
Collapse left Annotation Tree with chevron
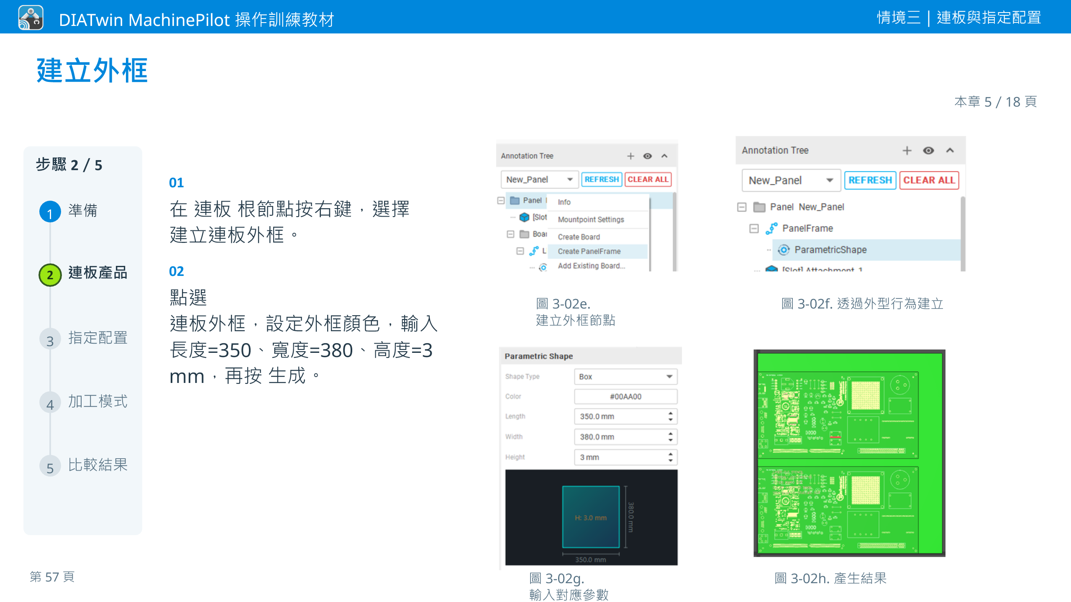(x=664, y=156)
